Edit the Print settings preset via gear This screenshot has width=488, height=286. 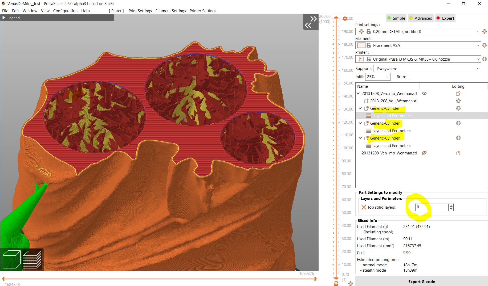pyautogui.click(x=485, y=31)
